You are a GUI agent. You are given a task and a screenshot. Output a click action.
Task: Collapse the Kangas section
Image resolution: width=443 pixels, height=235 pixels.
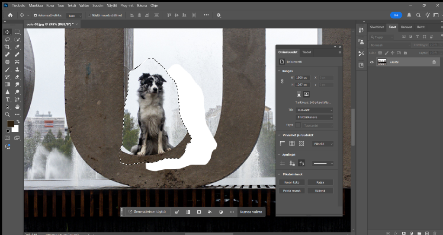click(x=279, y=71)
